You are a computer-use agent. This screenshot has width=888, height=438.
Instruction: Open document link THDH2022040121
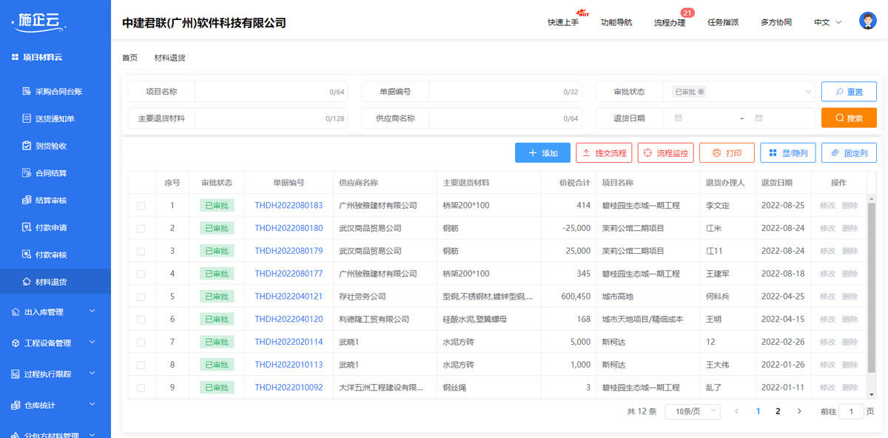pyautogui.click(x=289, y=297)
